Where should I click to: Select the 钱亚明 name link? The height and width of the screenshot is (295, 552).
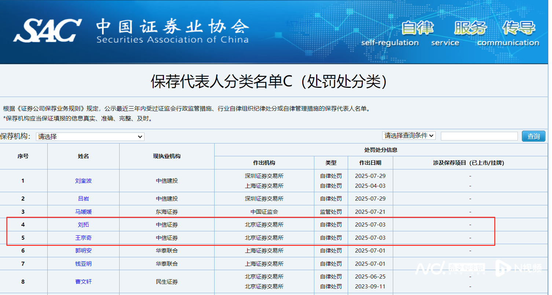[x=83, y=264]
